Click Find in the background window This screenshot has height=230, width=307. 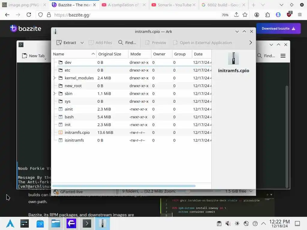pyautogui.click(x=266, y=56)
